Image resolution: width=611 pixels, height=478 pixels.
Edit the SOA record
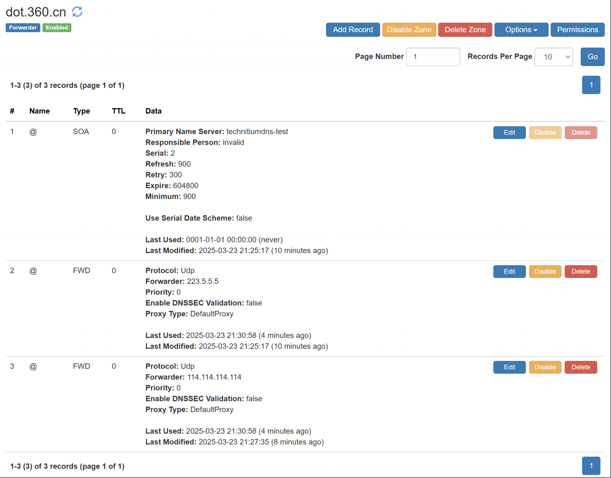509,133
